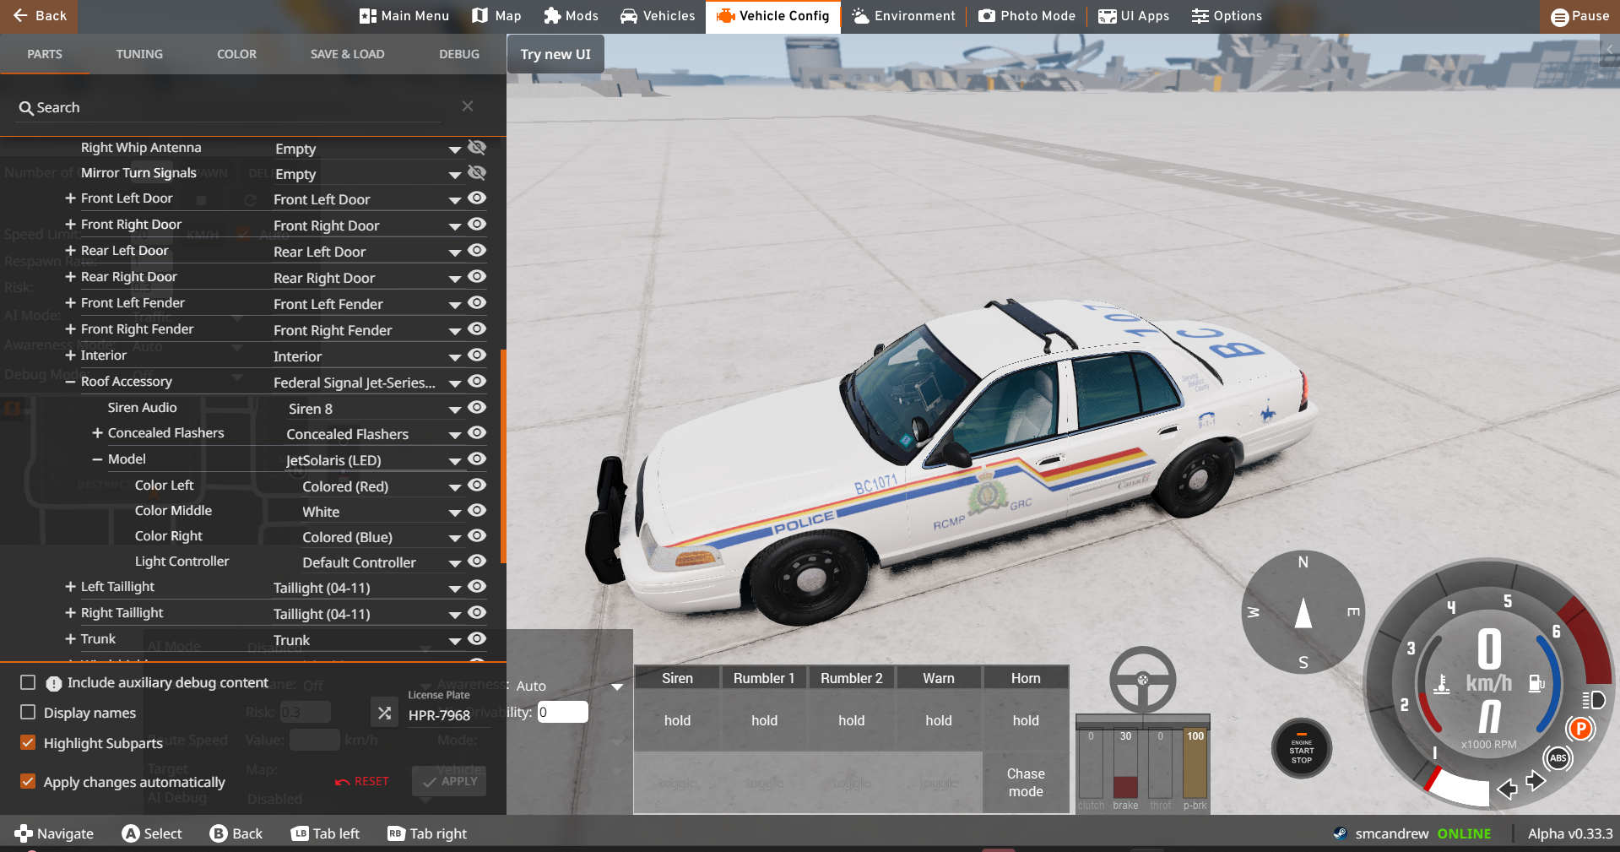Viewport: 1620px width, 852px height.
Task: Open the UI Apps menu
Action: pyautogui.click(x=1134, y=16)
